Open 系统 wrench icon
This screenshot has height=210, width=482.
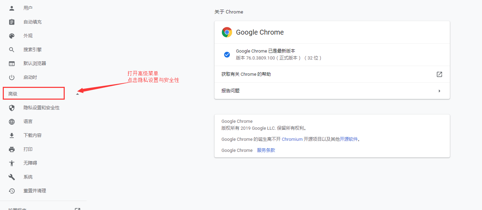12,177
